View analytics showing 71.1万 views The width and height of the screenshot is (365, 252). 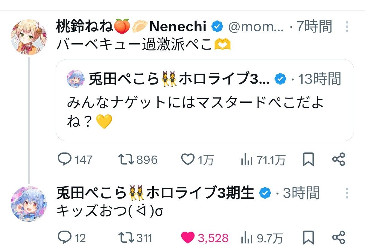246,160
